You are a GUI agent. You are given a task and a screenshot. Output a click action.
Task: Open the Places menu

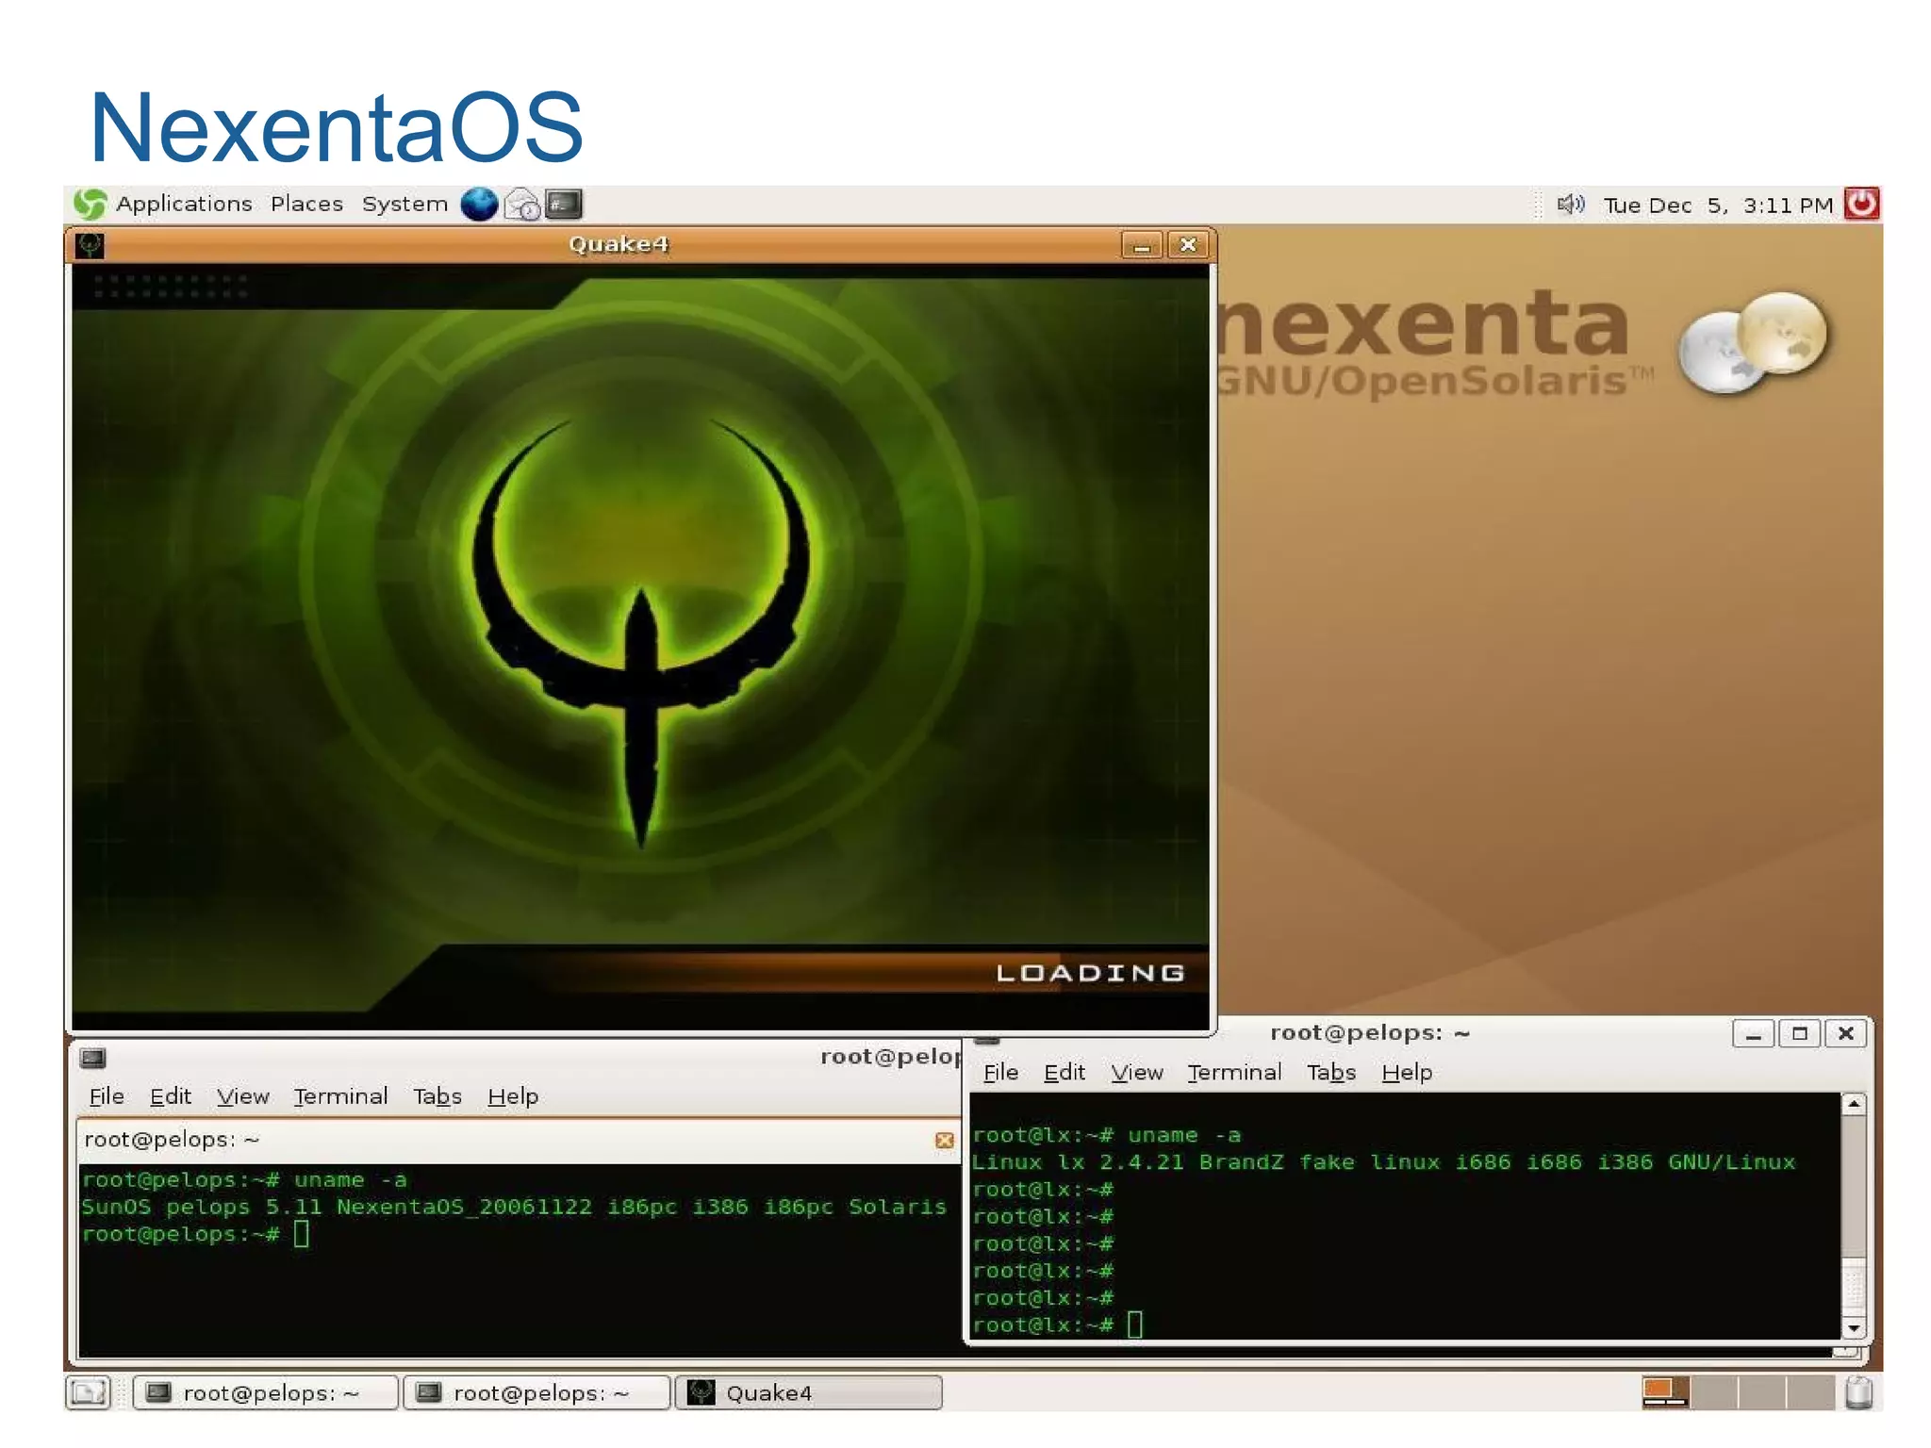(x=306, y=204)
